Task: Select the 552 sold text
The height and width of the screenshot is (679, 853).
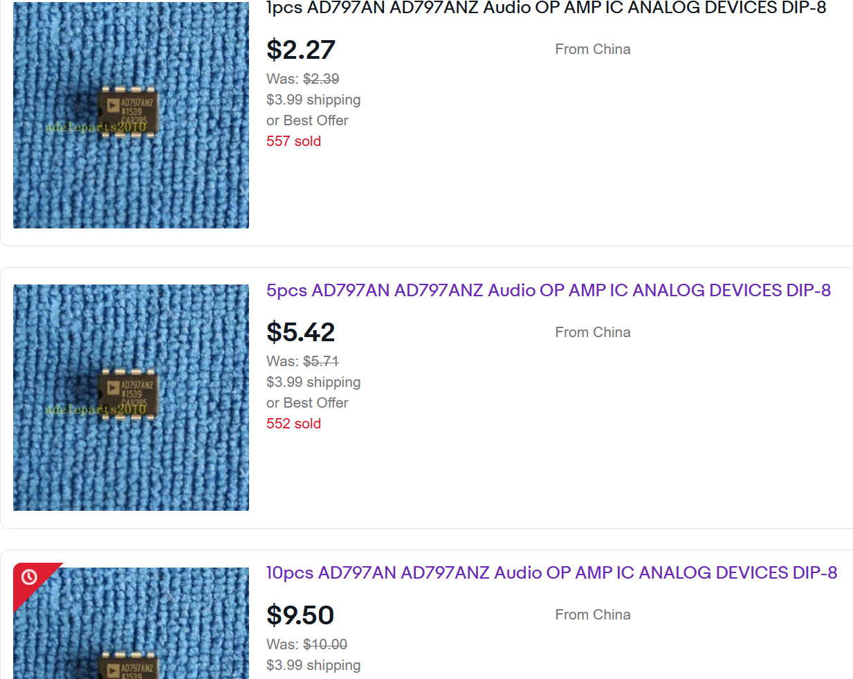Action: click(293, 424)
